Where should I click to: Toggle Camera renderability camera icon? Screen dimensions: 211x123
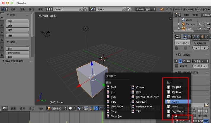click(208, 24)
